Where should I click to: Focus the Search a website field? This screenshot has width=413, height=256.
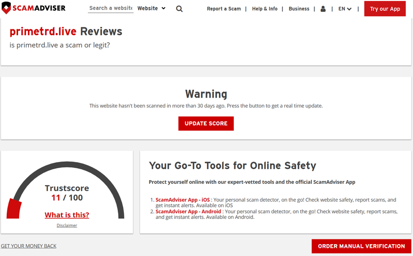click(110, 8)
